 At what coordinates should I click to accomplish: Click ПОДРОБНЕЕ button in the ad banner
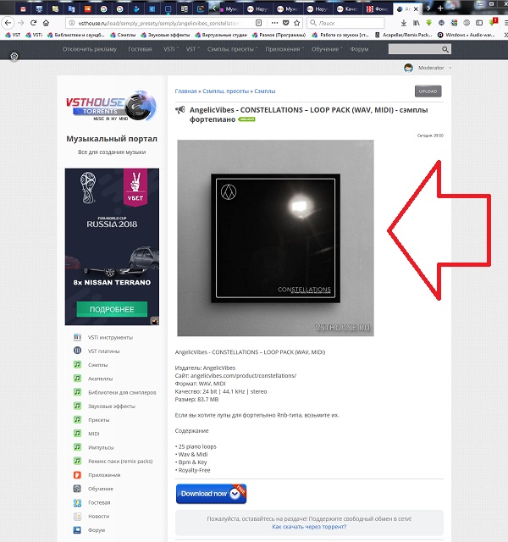pyautogui.click(x=112, y=309)
